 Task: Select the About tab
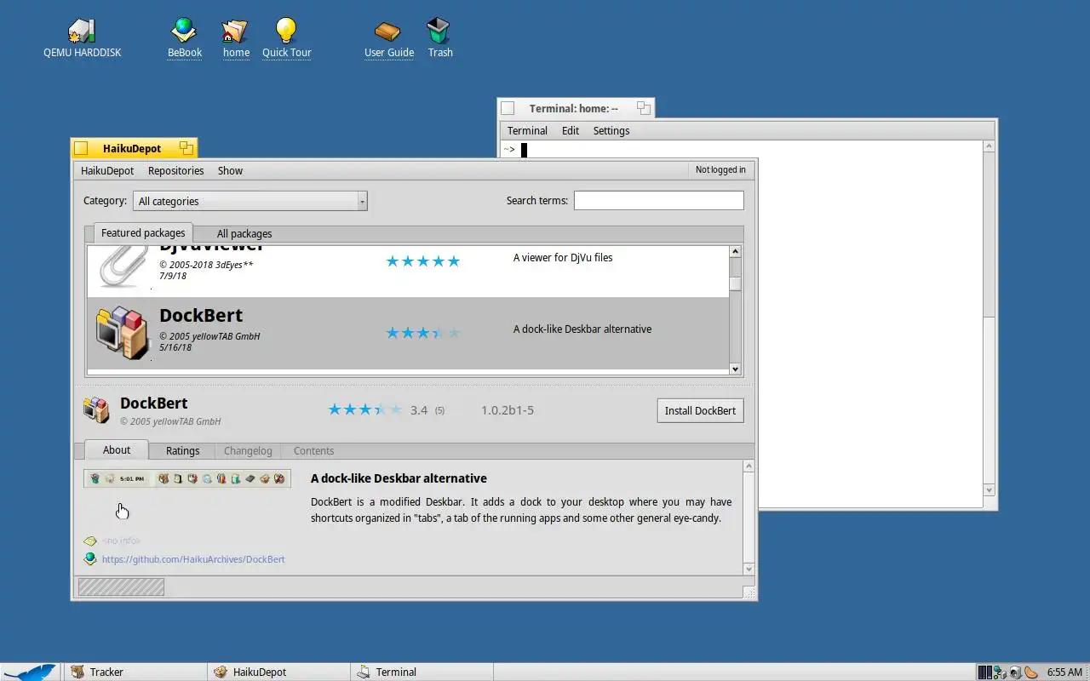(x=117, y=449)
